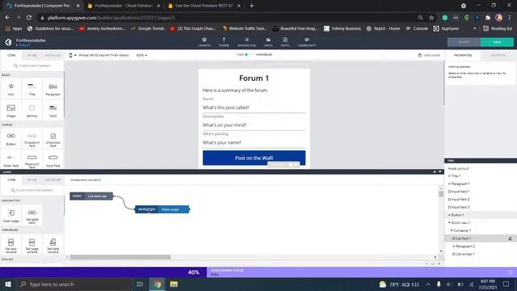The width and height of the screenshot is (517, 291).
Task: Open File Explorer from the taskbar
Action: [174, 284]
